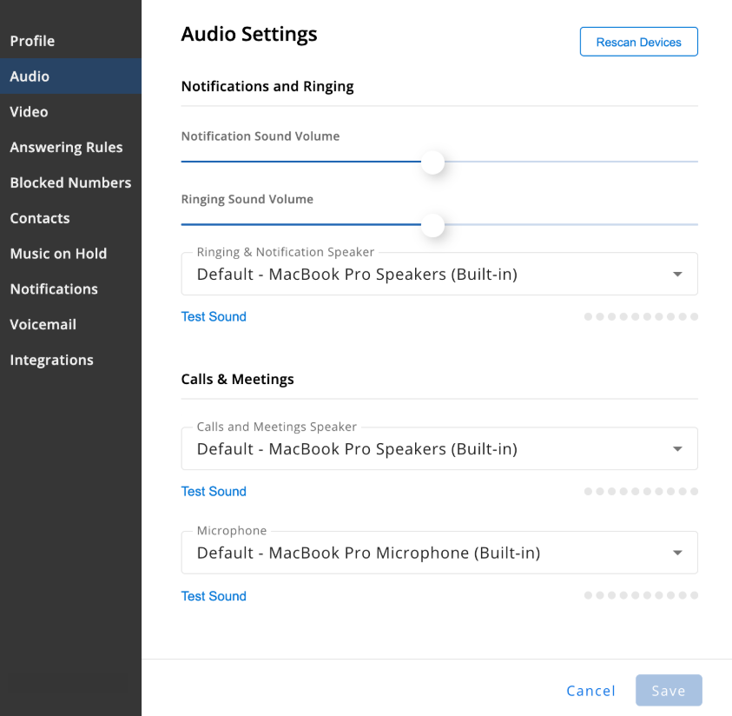The width and height of the screenshot is (732, 716).
Task: Open the Voicemail section
Action: tap(43, 325)
